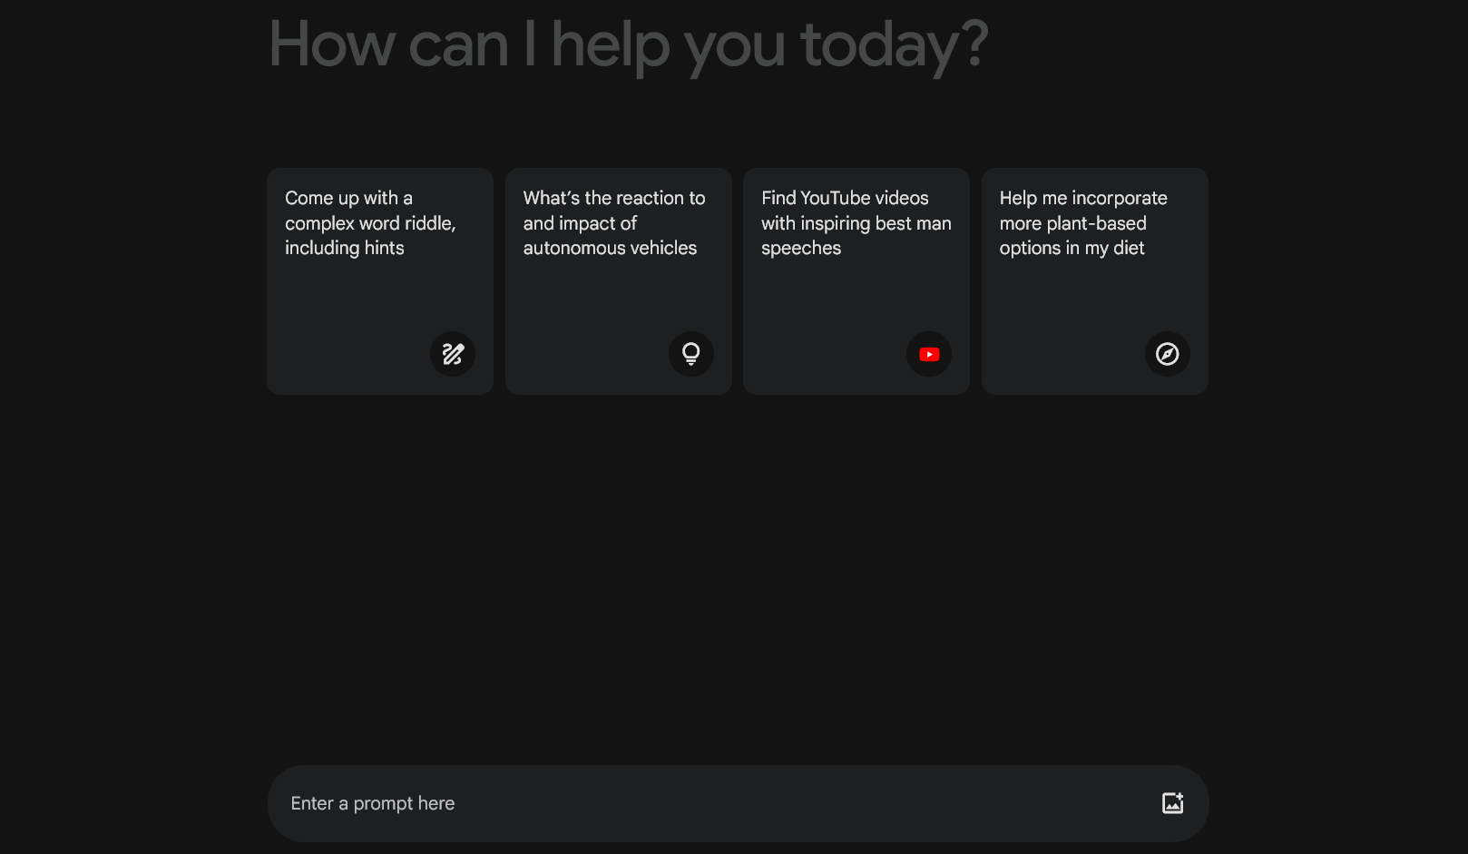The image size is (1468, 854).
Task: Click the "What's the reaction to" text line
Action: pos(614,198)
